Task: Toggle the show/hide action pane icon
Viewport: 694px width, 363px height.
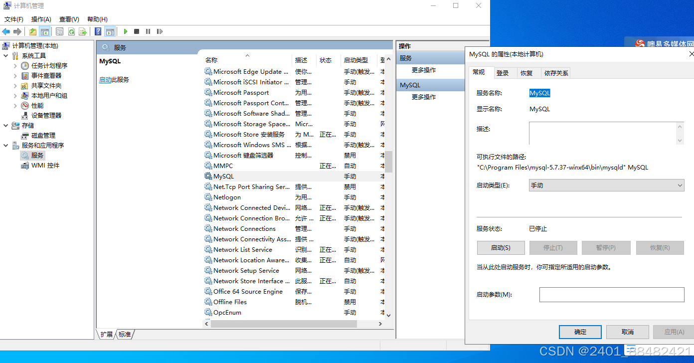Action: tap(110, 31)
